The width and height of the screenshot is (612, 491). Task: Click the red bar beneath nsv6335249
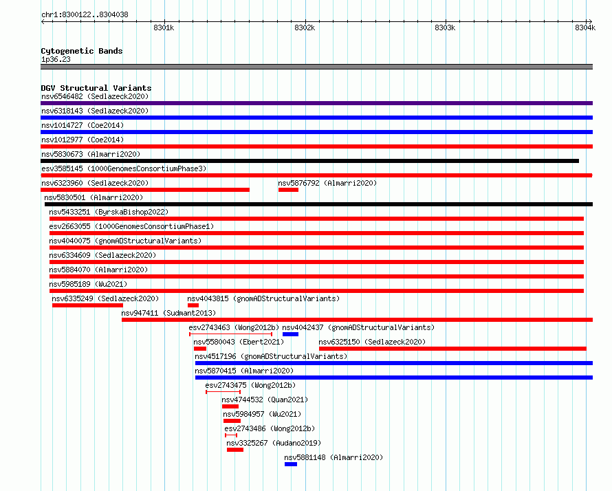click(x=88, y=305)
